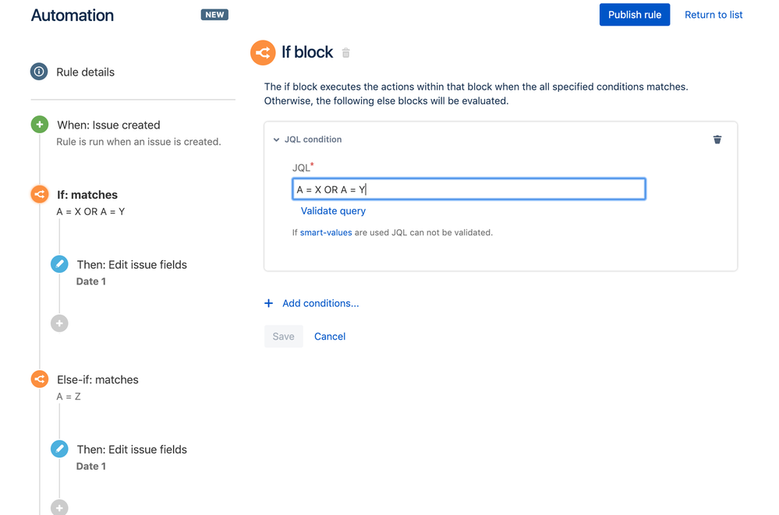The image size is (779, 515).
Task: Click Cancel
Action: (330, 337)
